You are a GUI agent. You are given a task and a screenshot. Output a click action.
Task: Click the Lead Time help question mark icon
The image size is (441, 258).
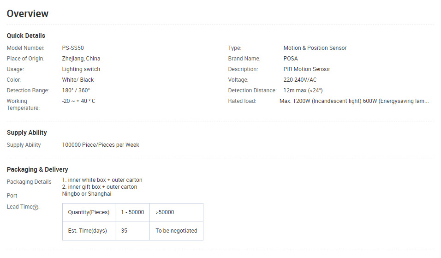[36, 207]
